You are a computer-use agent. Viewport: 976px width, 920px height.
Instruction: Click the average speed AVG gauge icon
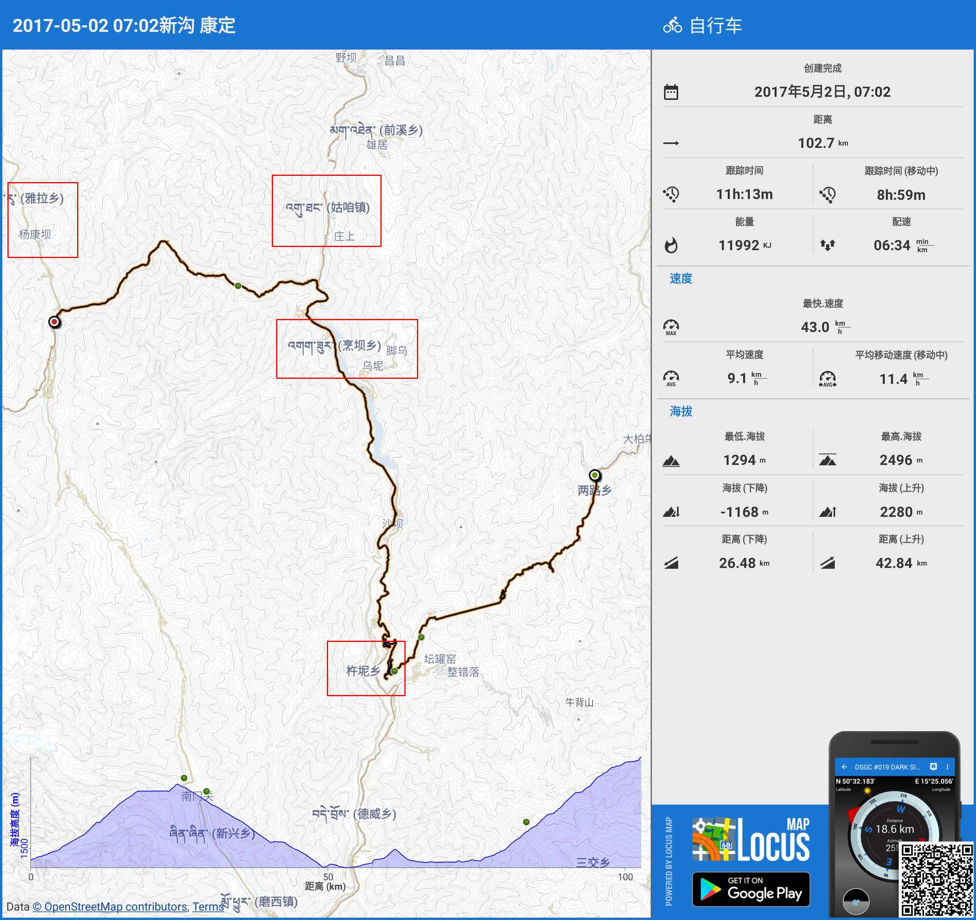tap(671, 378)
